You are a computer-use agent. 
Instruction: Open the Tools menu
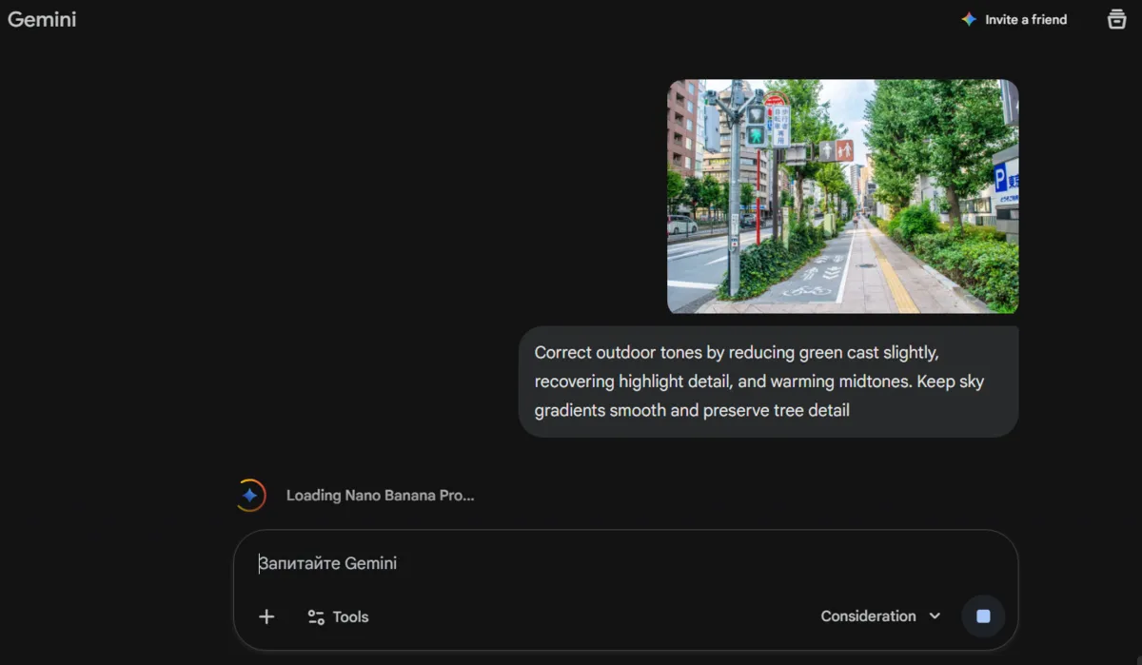338,616
